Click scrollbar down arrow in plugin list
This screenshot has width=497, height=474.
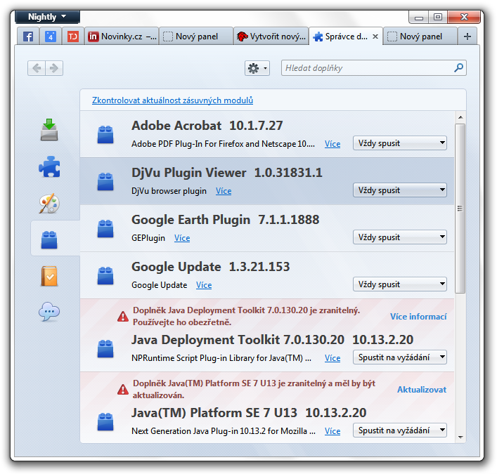coord(460,437)
